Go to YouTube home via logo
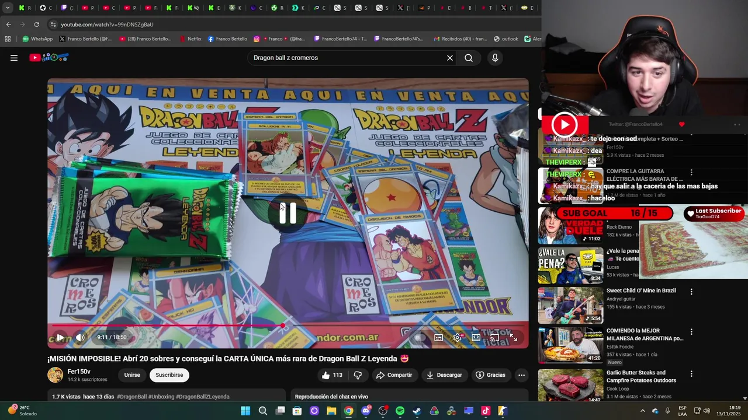 (49, 57)
